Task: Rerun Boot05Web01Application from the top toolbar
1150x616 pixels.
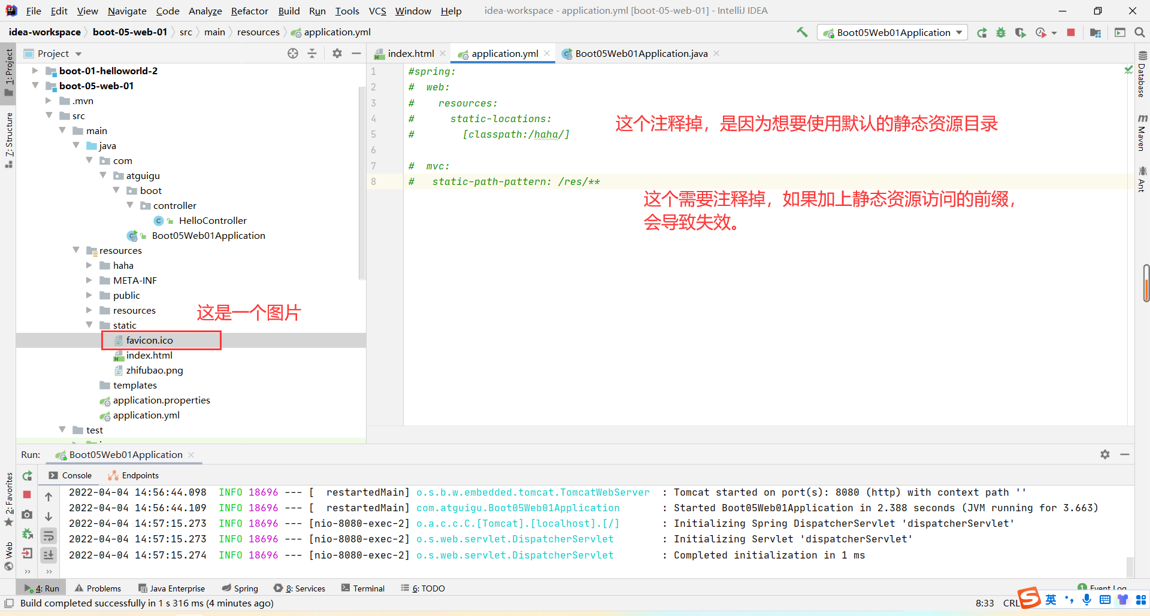Action: pyautogui.click(x=982, y=33)
